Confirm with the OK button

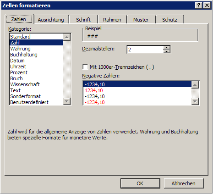click(x=140, y=183)
